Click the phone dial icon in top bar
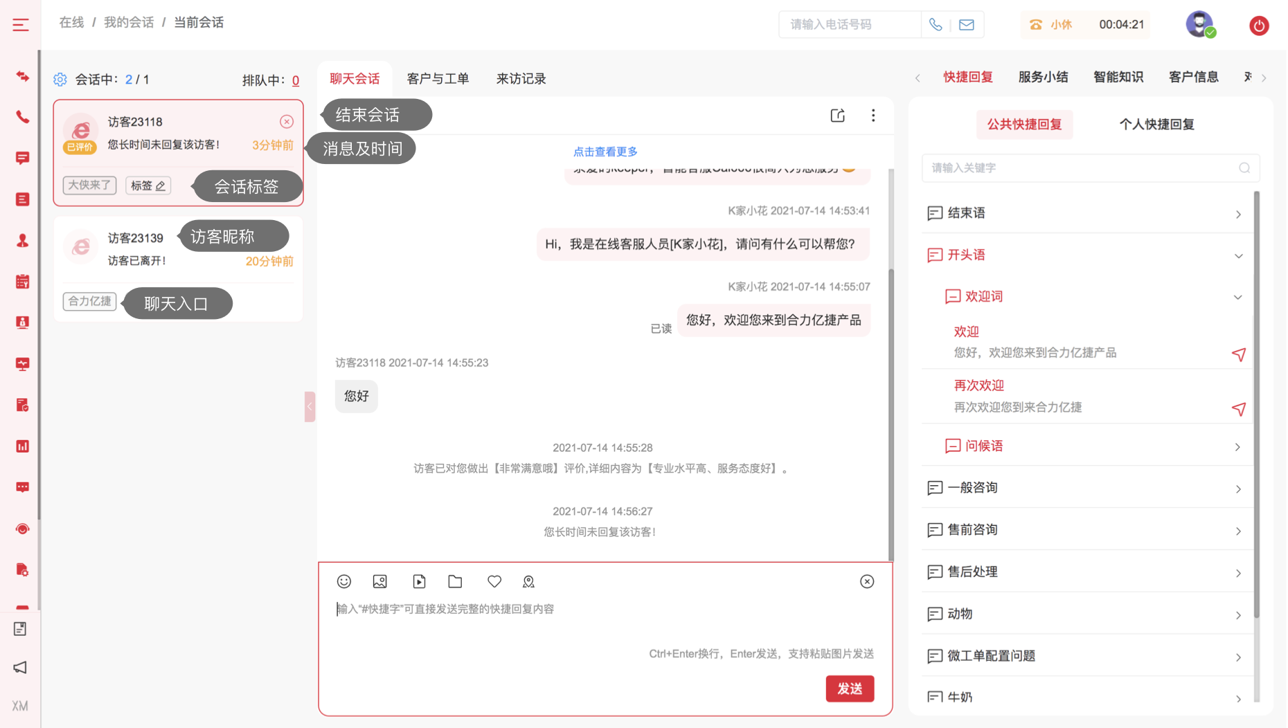 [x=936, y=25]
